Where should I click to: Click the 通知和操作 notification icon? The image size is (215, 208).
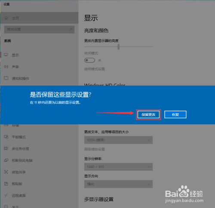point(6,78)
